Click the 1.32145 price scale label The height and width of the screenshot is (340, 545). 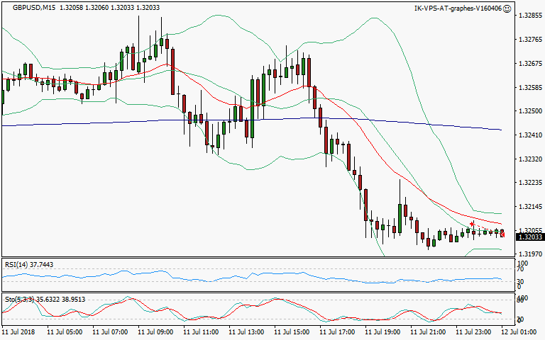point(530,206)
